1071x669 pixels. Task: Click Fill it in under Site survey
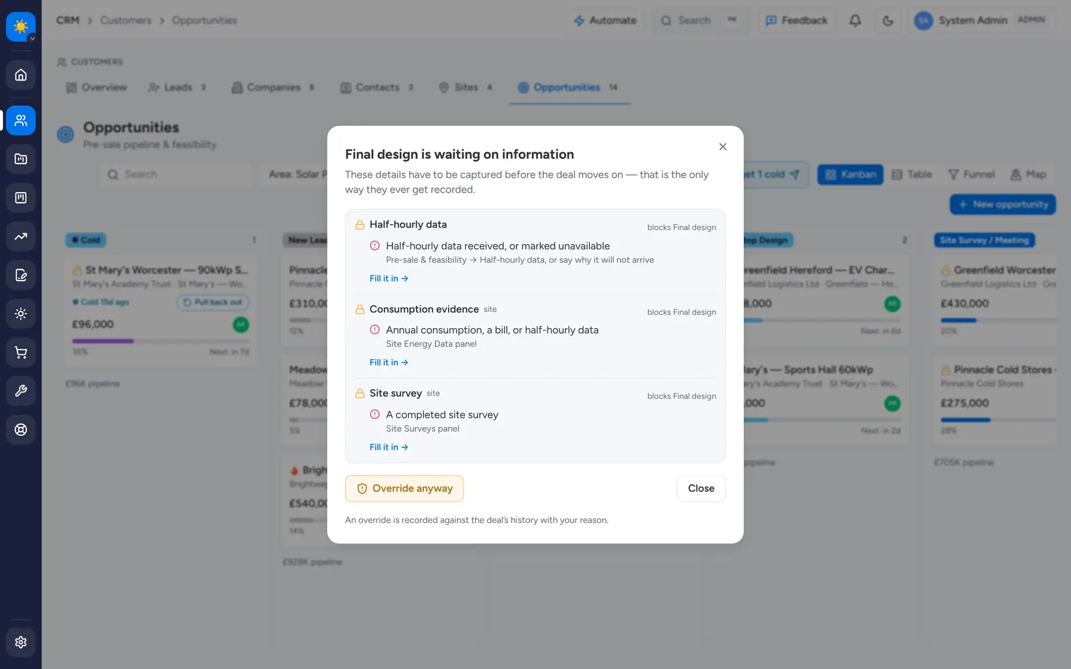click(389, 447)
